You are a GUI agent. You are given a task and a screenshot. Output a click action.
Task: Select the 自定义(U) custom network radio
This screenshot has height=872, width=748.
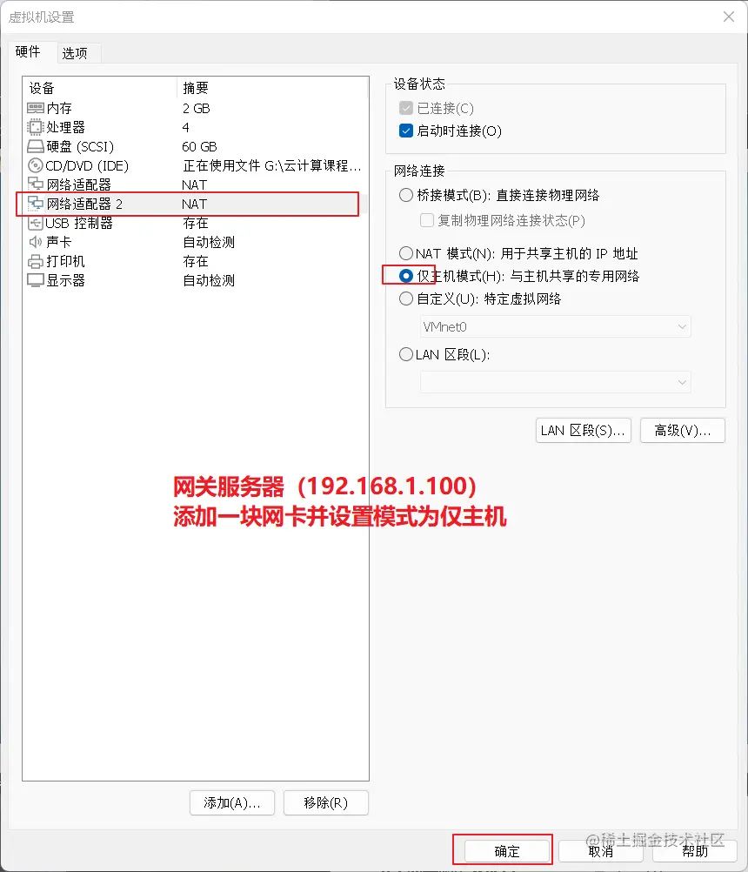coord(406,298)
